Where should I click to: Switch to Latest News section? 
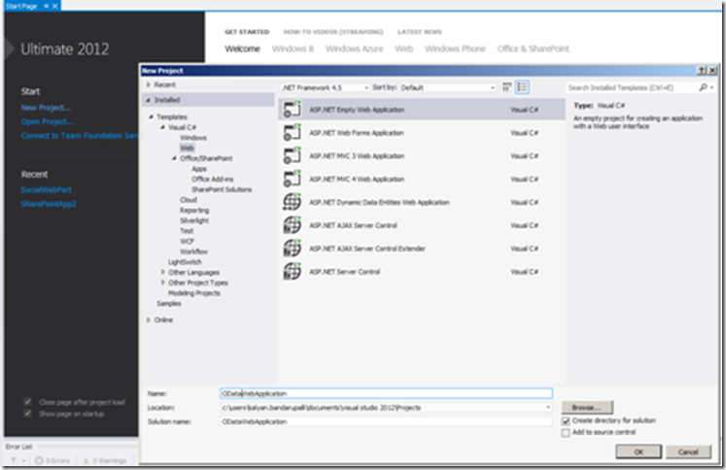[x=420, y=32]
